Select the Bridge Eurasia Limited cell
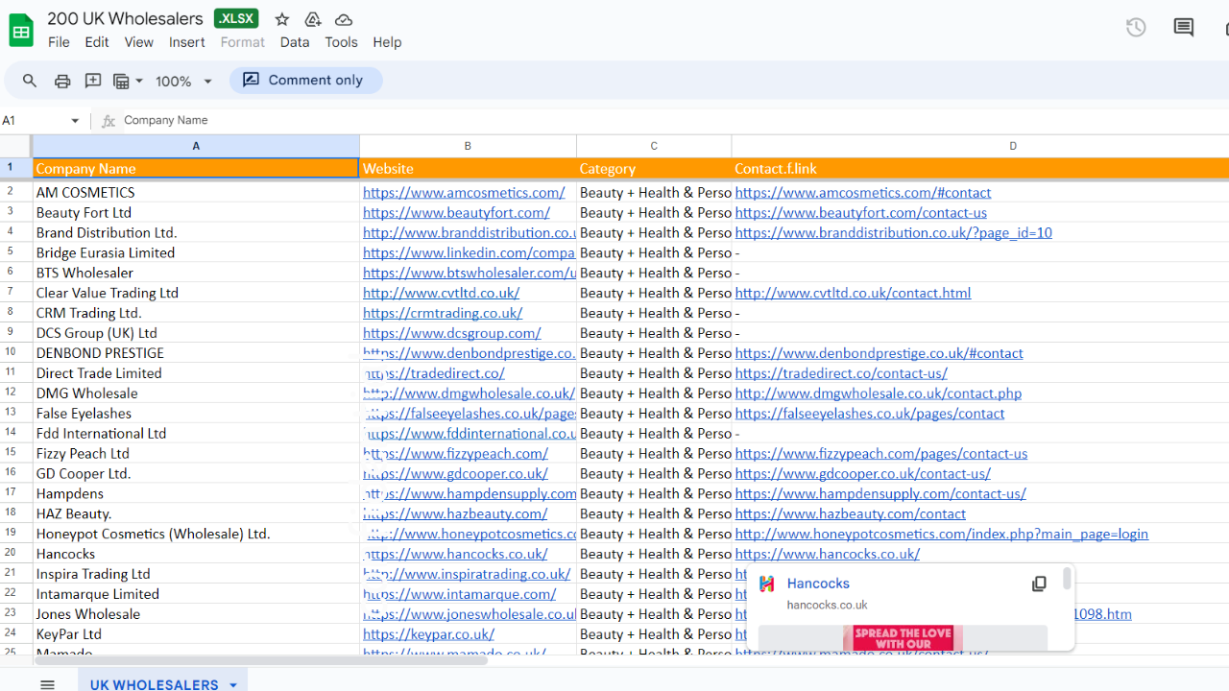 196,253
